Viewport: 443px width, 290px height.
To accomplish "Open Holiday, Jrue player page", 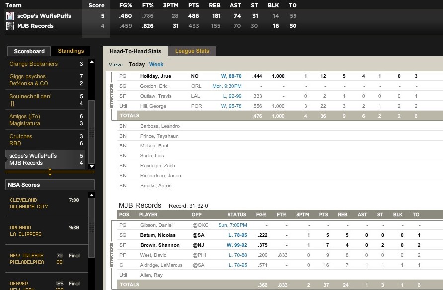I will (155, 76).
